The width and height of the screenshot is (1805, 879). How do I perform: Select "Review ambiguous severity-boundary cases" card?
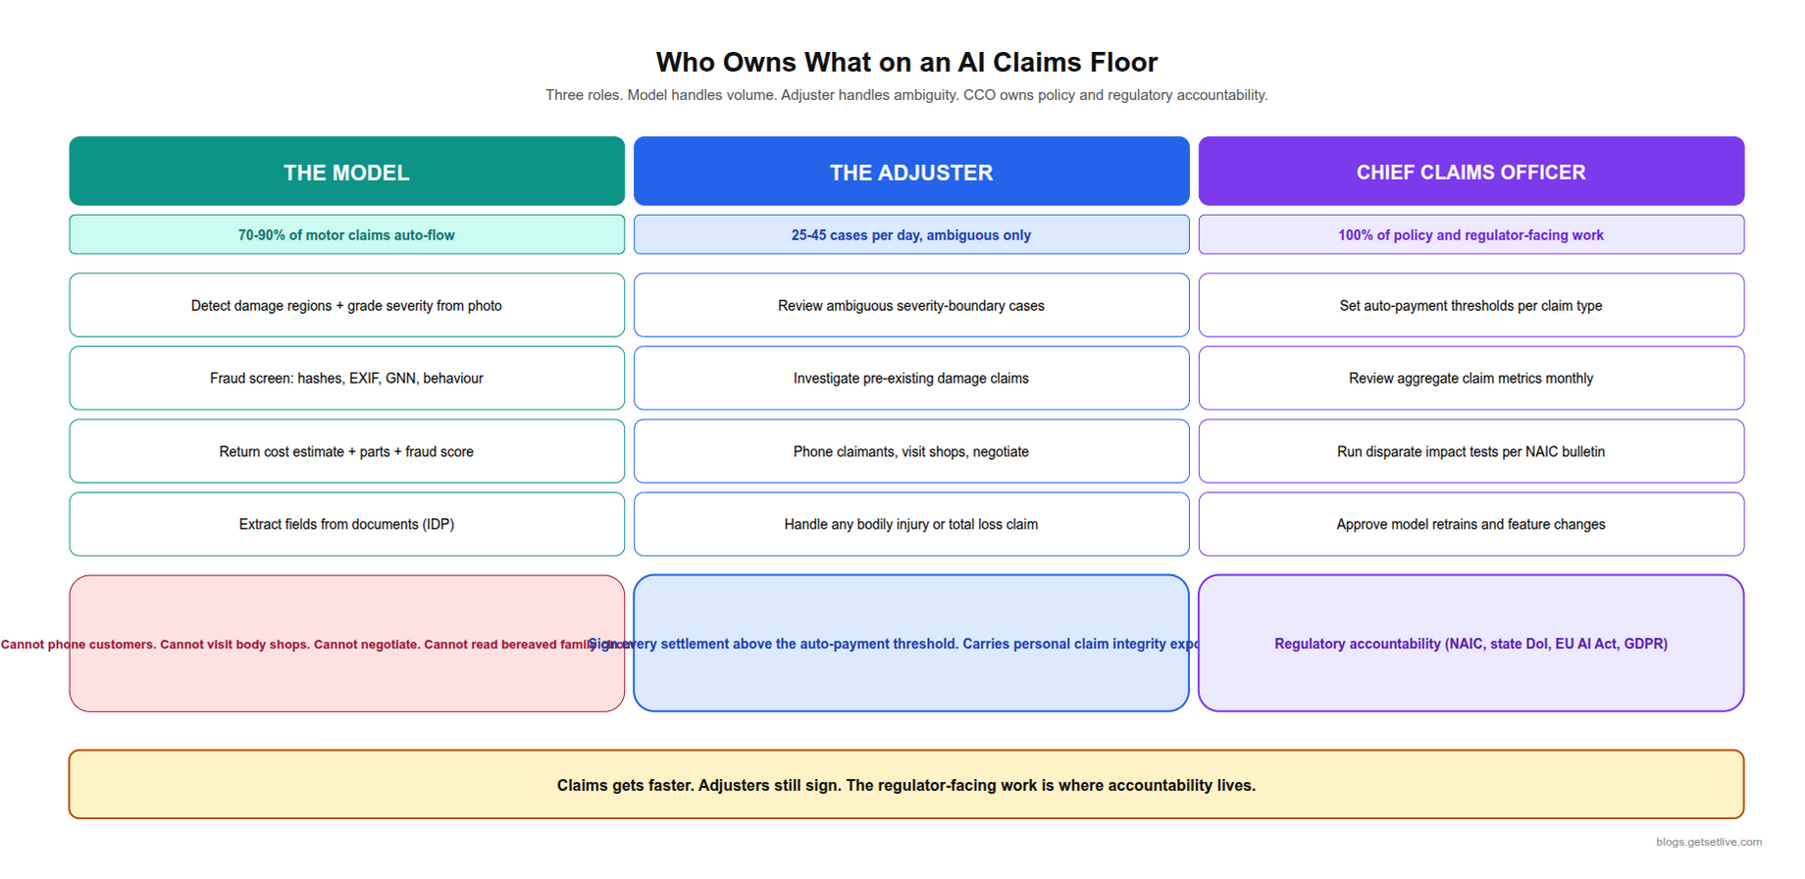911,305
